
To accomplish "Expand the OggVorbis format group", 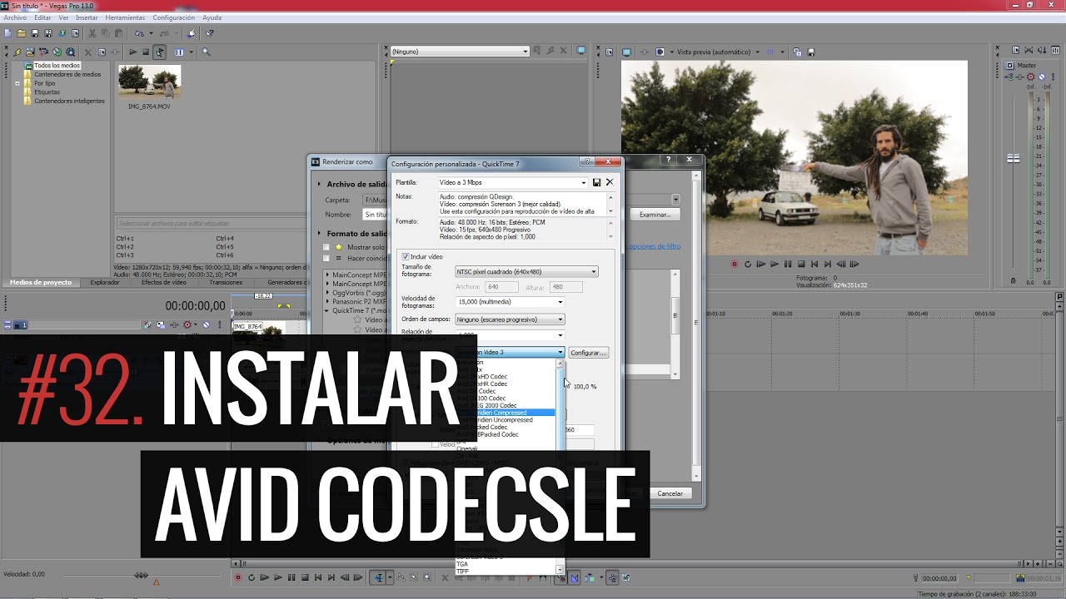I will pos(327,292).
